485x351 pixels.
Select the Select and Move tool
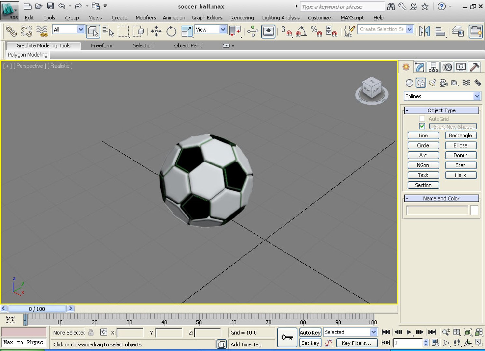pyautogui.click(x=156, y=31)
